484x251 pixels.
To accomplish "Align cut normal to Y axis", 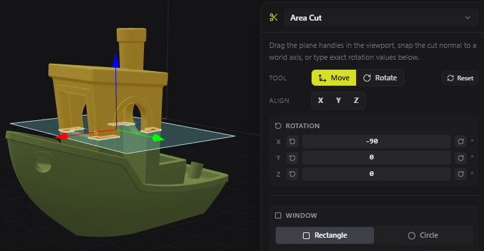I will (339, 100).
